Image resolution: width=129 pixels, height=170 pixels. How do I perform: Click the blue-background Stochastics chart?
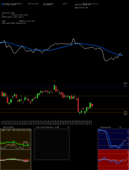(114, 139)
